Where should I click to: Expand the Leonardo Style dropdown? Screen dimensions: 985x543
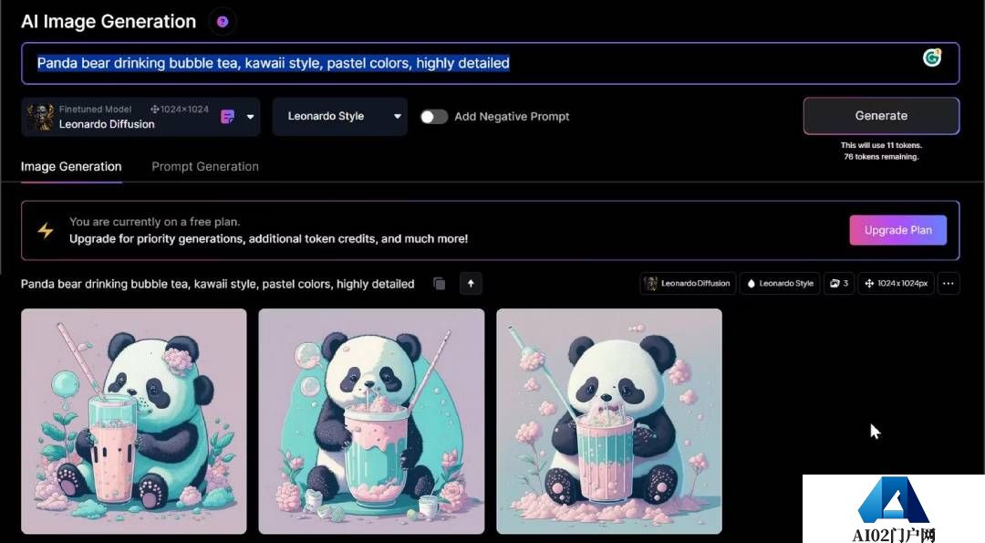(x=397, y=117)
